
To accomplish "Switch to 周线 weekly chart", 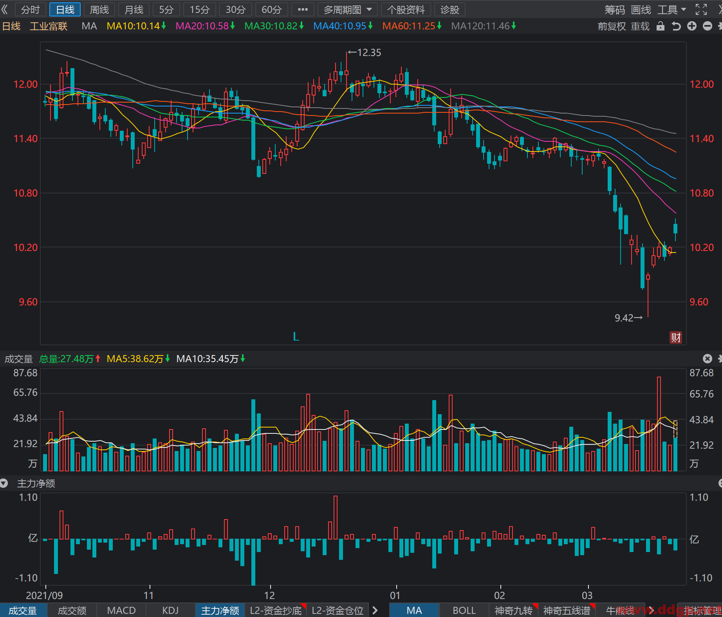I will 99,9.
